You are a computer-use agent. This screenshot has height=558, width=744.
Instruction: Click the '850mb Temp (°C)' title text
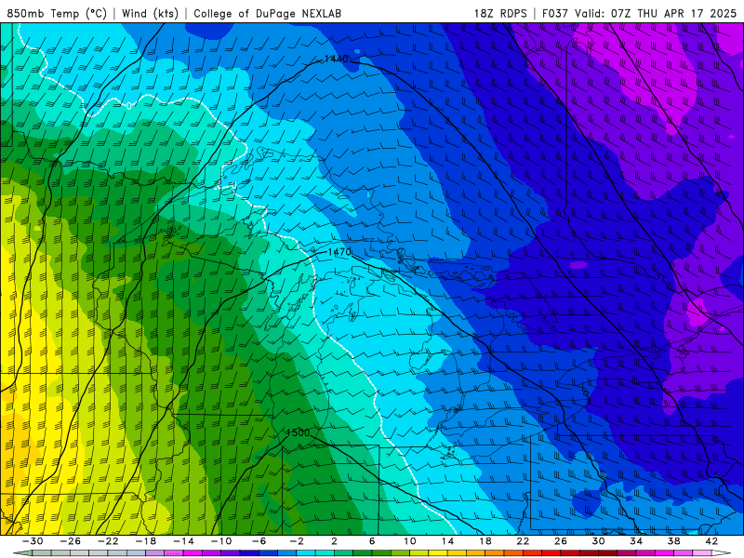click(x=57, y=13)
